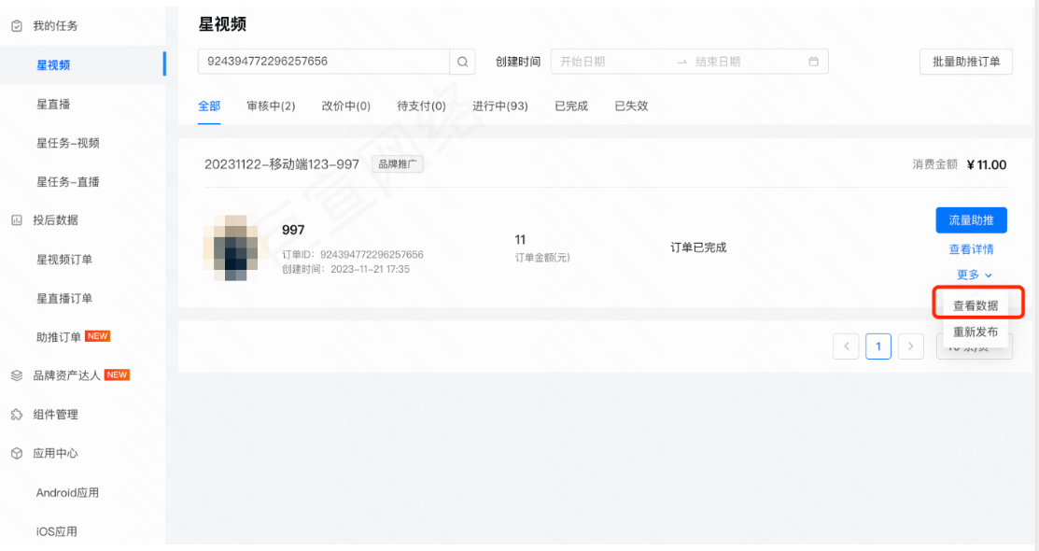Open the items-per-page dropdown

pos(974,346)
